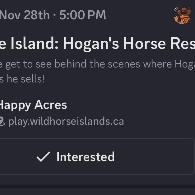The height and width of the screenshot is (195, 195).
Task: Click the dark divider below the event card
Action: pos(98,186)
